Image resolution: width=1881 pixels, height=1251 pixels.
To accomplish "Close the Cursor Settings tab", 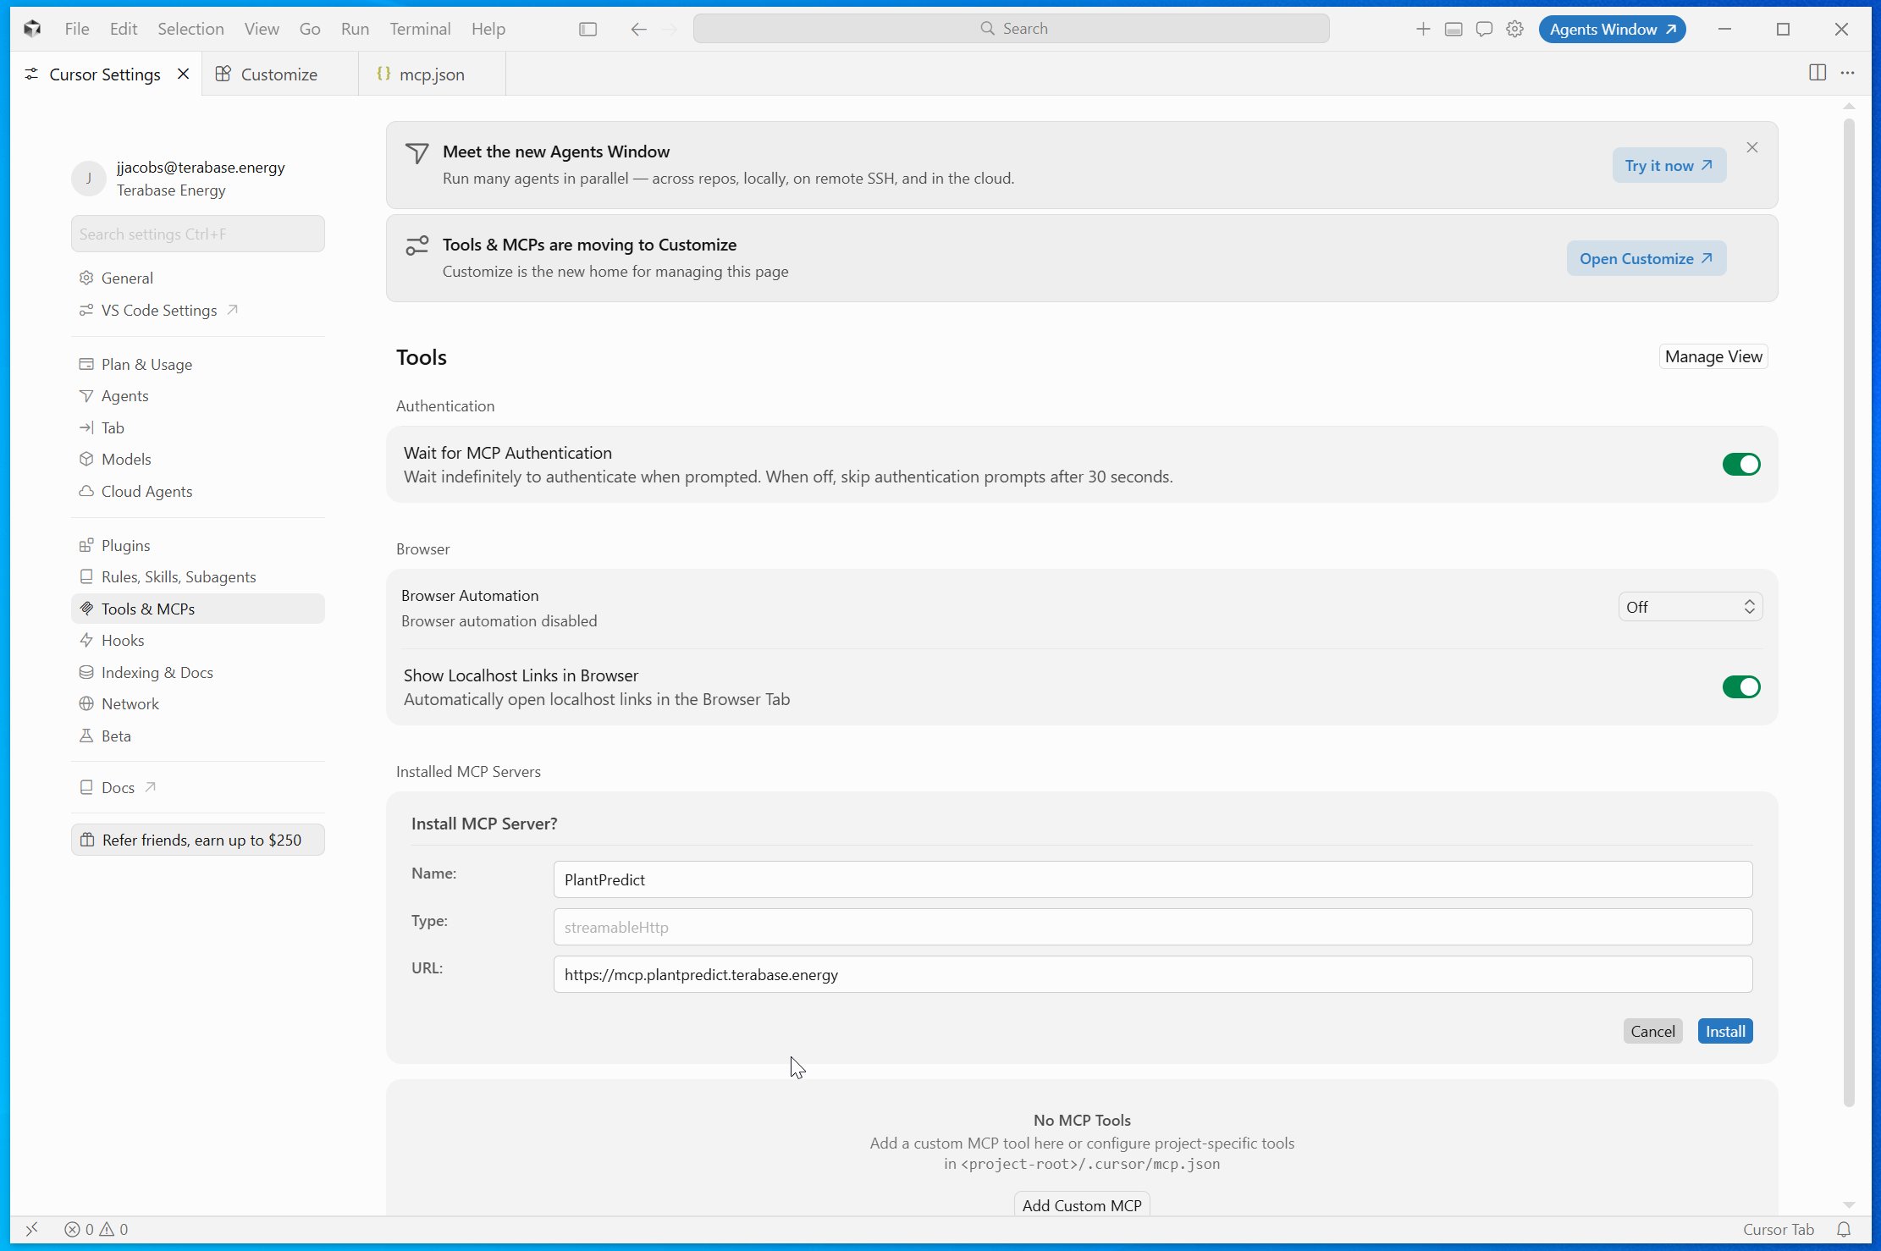I will pos(183,74).
